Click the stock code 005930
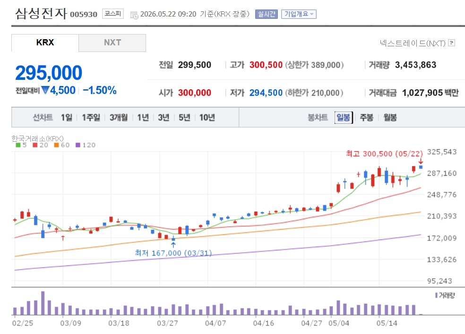This screenshot has height=334, width=465. pos(84,14)
